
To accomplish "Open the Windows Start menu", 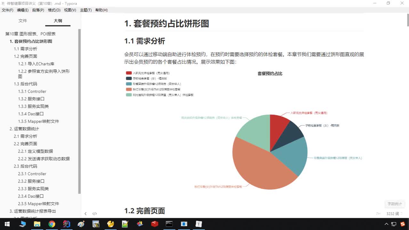I will click(7, 224).
